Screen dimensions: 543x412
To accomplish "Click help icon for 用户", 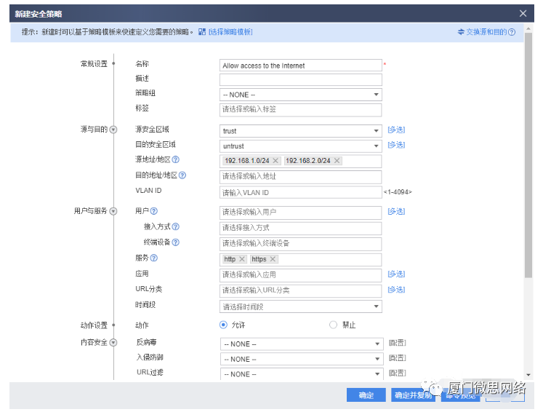I will tap(154, 211).
